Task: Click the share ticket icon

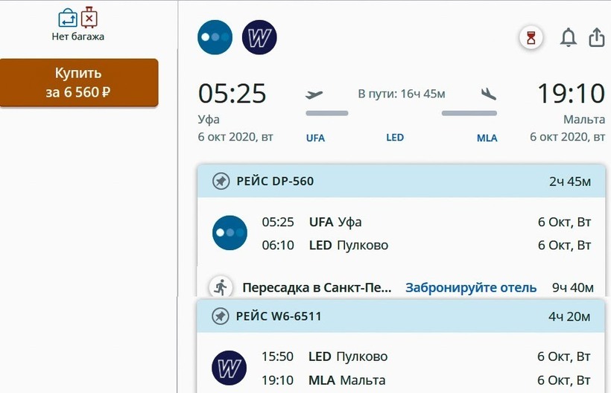Action: point(597,38)
